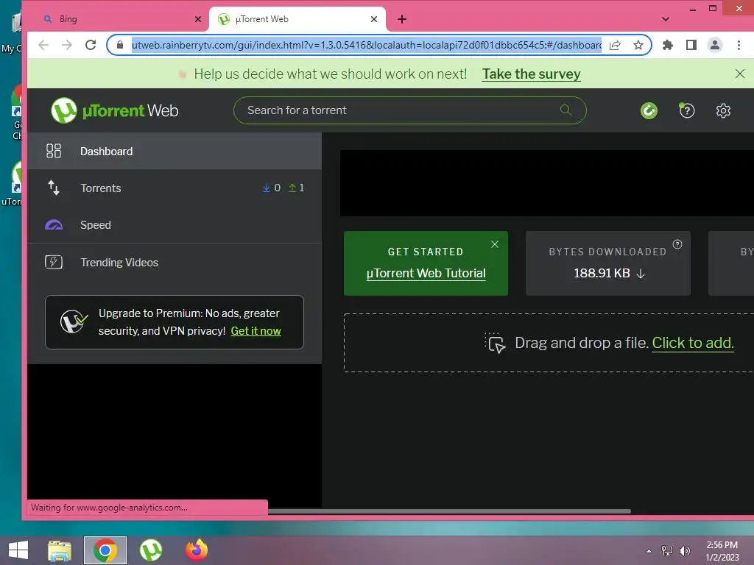Screen dimensions: 754x565
Task: Open Chrome three-dot menu
Action: pyautogui.click(x=739, y=45)
